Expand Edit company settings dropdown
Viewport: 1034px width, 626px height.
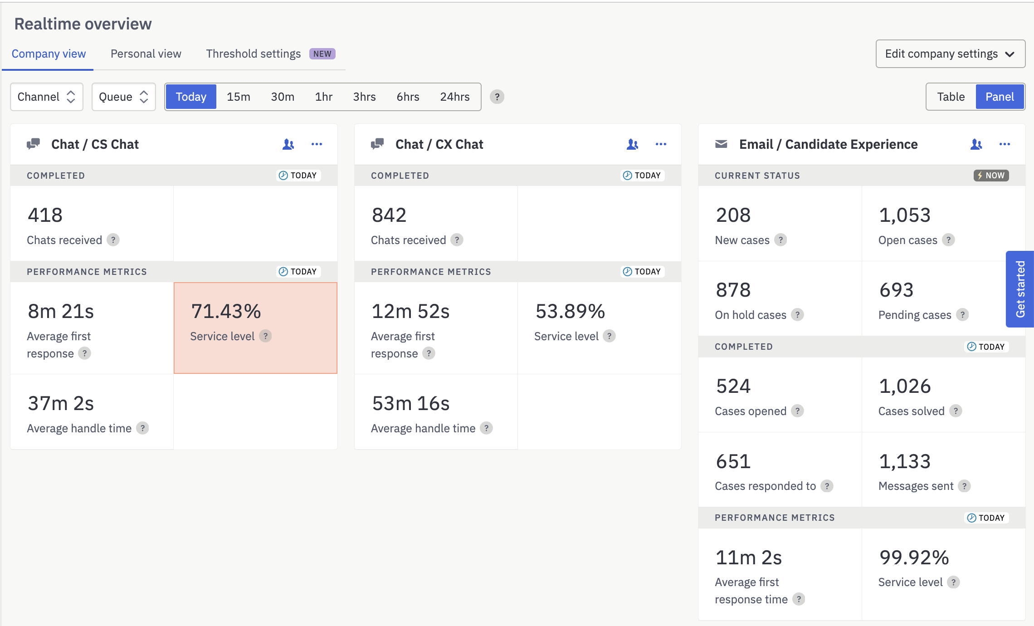(950, 54)
